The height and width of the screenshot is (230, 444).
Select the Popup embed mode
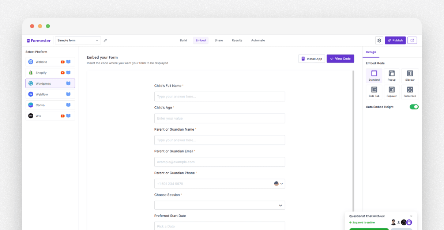[392, 75]
